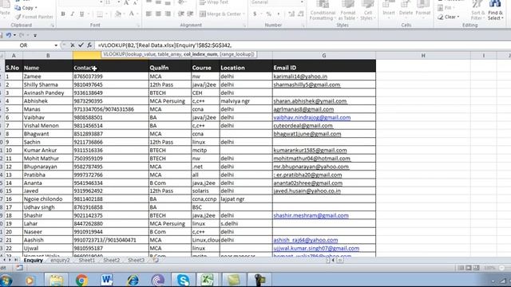Click the Email ID header cell
This screenshot has height=287, width=511.
[324, 68]
